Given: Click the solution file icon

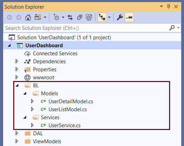Looking at the screenshot, I should pos(11,38).
